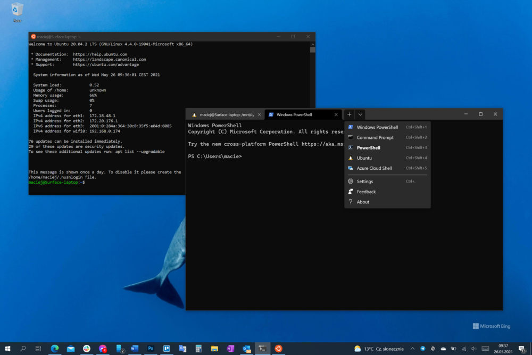
Task: Open Task View from the taskbar
Action: [x=38, y=349]
